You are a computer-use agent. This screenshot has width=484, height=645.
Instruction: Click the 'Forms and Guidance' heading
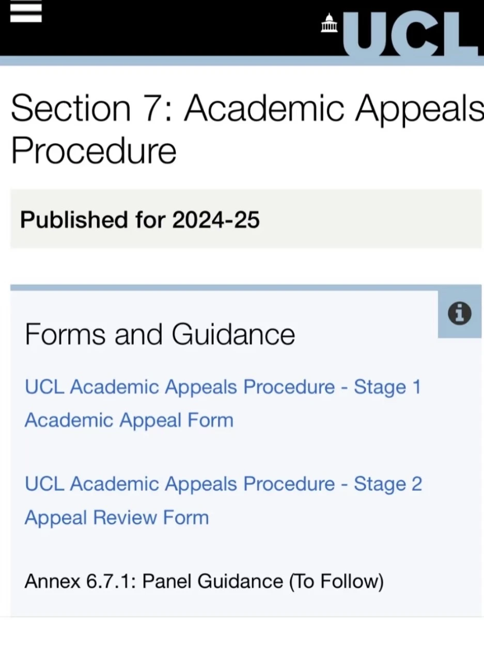click(160, 334)
